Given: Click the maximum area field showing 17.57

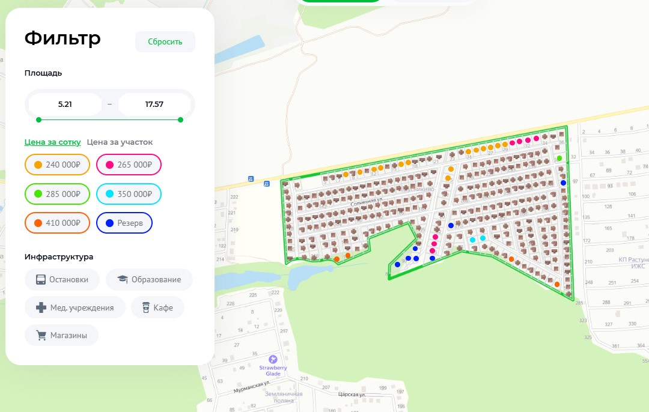Looking at the screenshot, I should click(154, 104).
